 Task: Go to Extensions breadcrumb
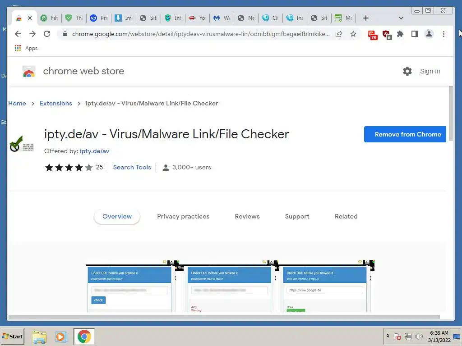(x=55, y=103)
